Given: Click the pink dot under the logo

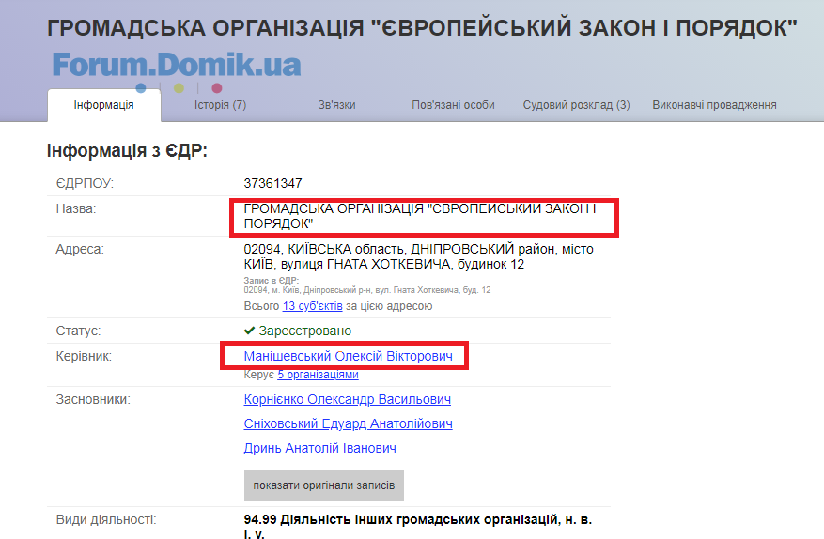Looking at the screenshot, I should coord(217,88).
